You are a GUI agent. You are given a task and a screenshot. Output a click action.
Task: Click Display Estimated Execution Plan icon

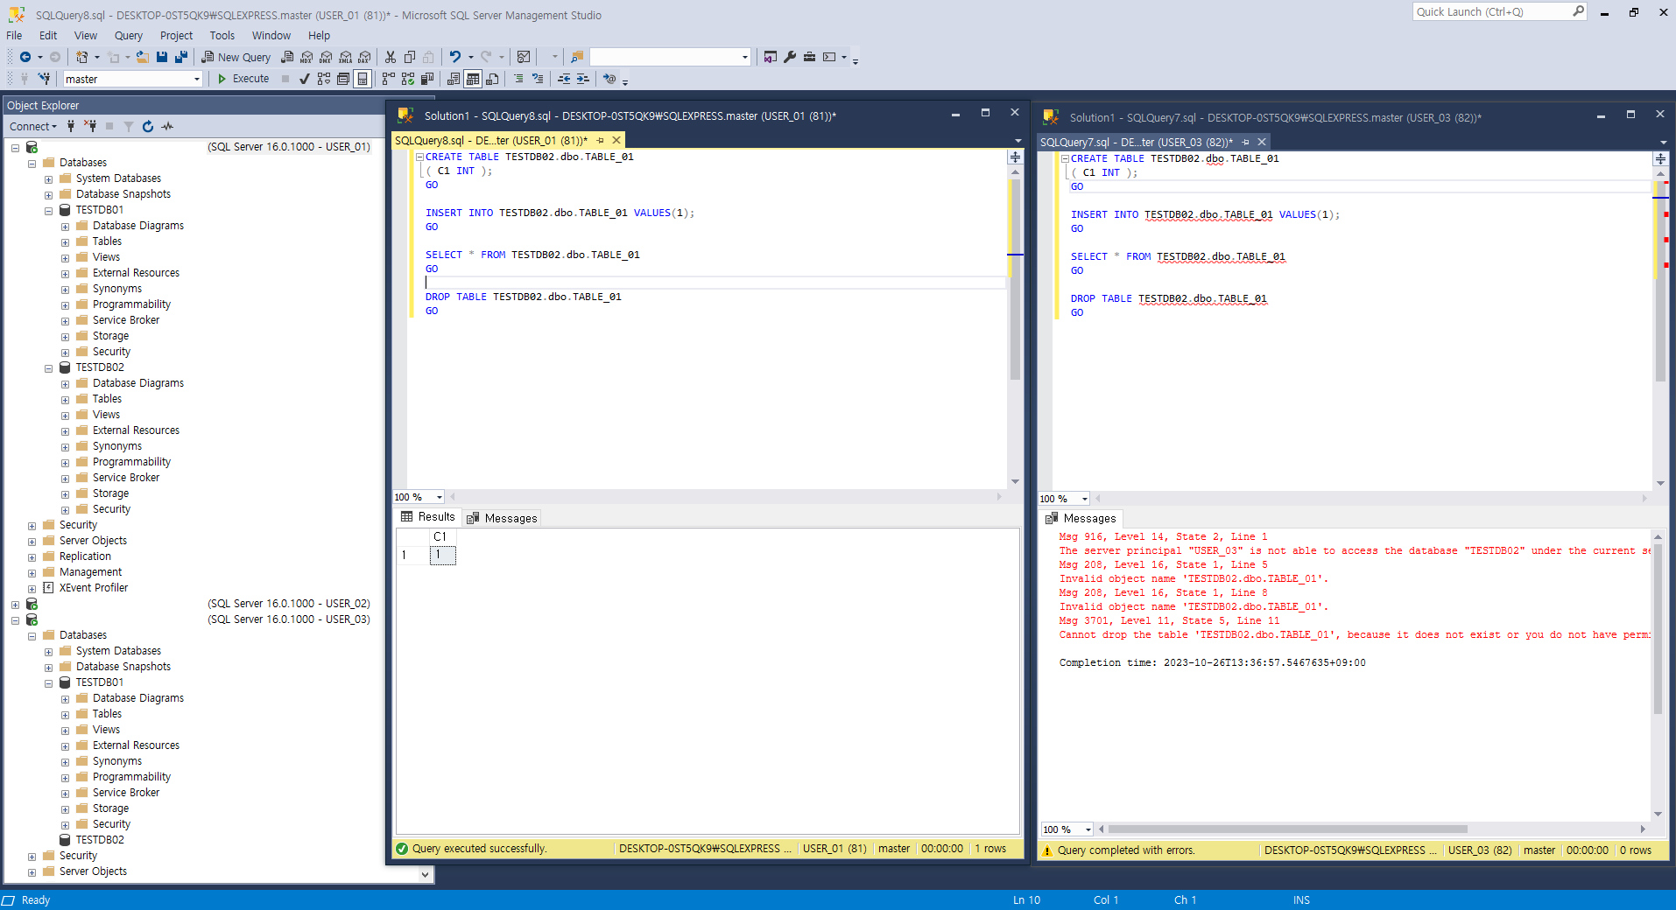[x=324, y=79]
